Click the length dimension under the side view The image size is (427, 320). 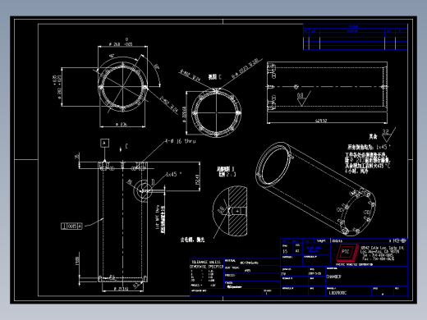pyautogui.click(x=321, y=121)
